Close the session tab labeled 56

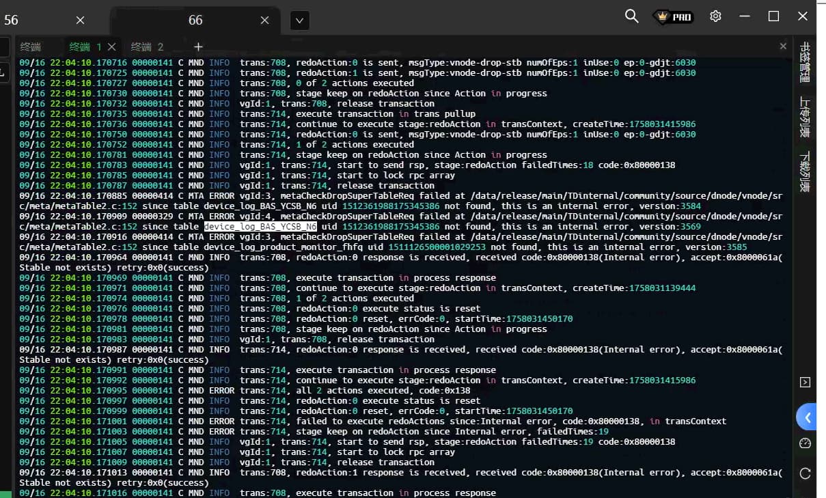tap(81, 20)
